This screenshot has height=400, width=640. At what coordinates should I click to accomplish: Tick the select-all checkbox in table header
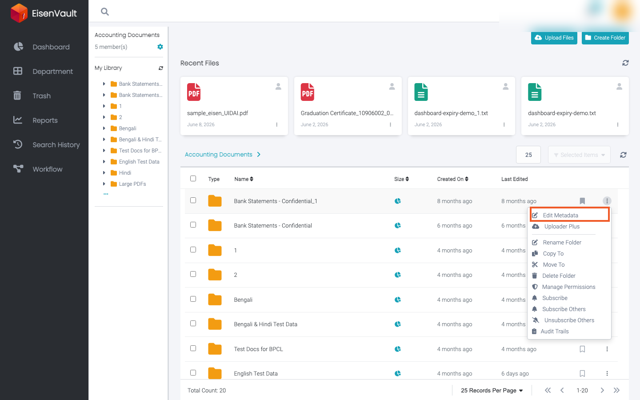click(x=193, y=179)
